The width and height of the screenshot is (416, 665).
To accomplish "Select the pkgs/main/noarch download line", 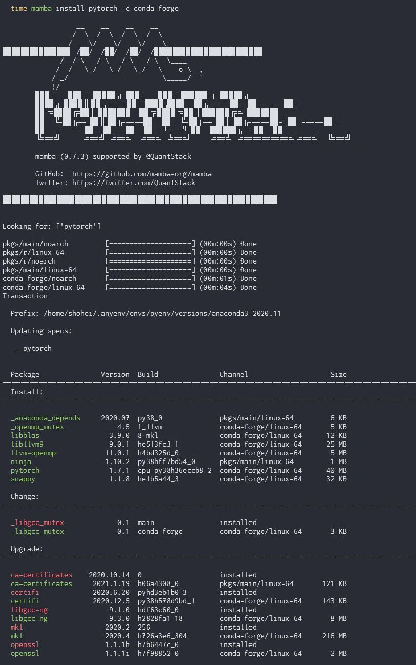I will pos(130,244).
